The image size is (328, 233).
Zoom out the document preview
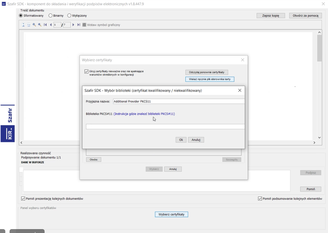tap(34, 25)
